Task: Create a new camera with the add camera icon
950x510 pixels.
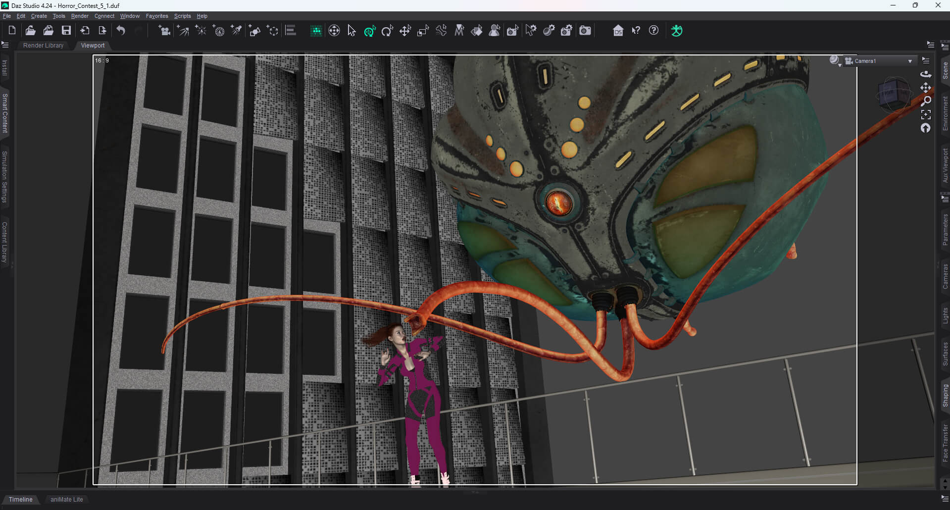Action: [x=164, y=31]
